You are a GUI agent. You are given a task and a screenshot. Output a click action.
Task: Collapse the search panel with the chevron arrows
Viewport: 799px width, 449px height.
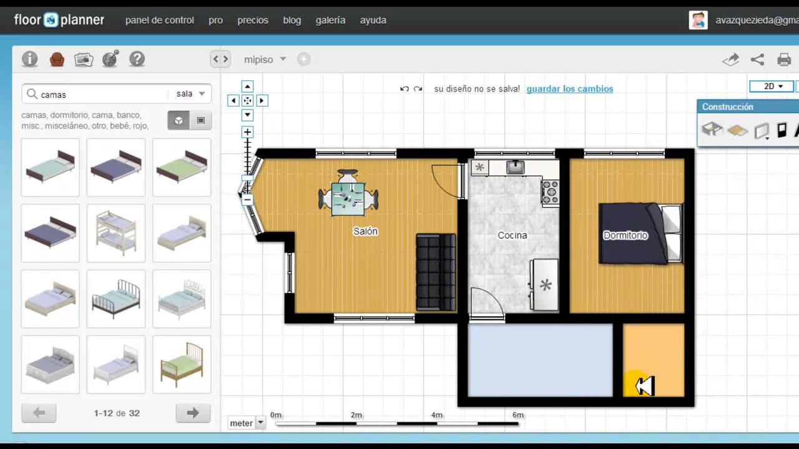[220, 59]
